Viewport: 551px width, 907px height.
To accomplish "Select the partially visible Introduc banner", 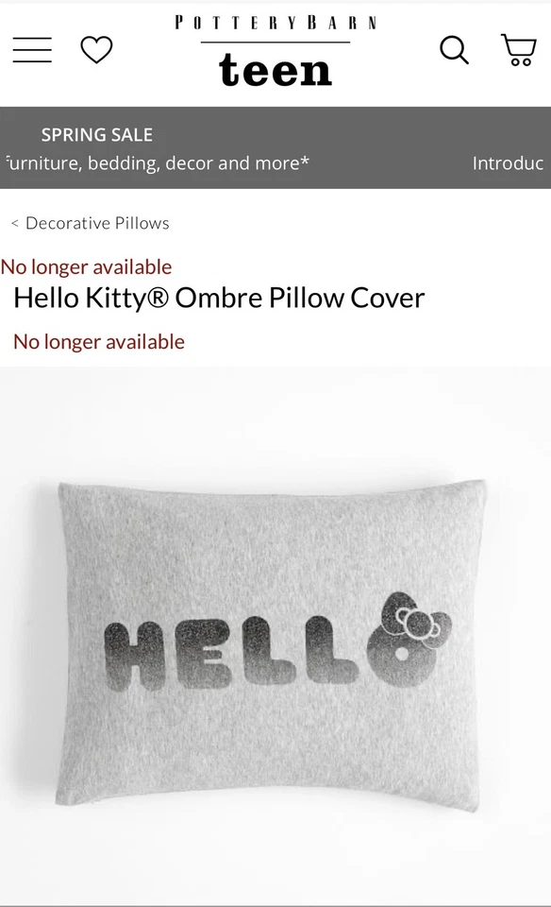I will pyautogui.click(x=509, y=163).
